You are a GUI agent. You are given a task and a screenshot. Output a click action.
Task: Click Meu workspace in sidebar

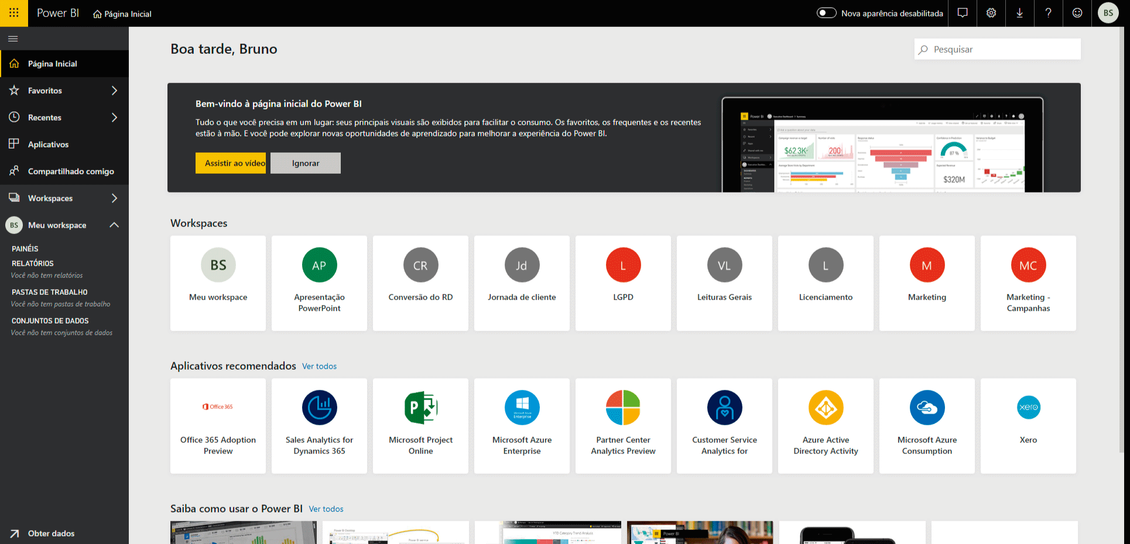tap(57, 225)
